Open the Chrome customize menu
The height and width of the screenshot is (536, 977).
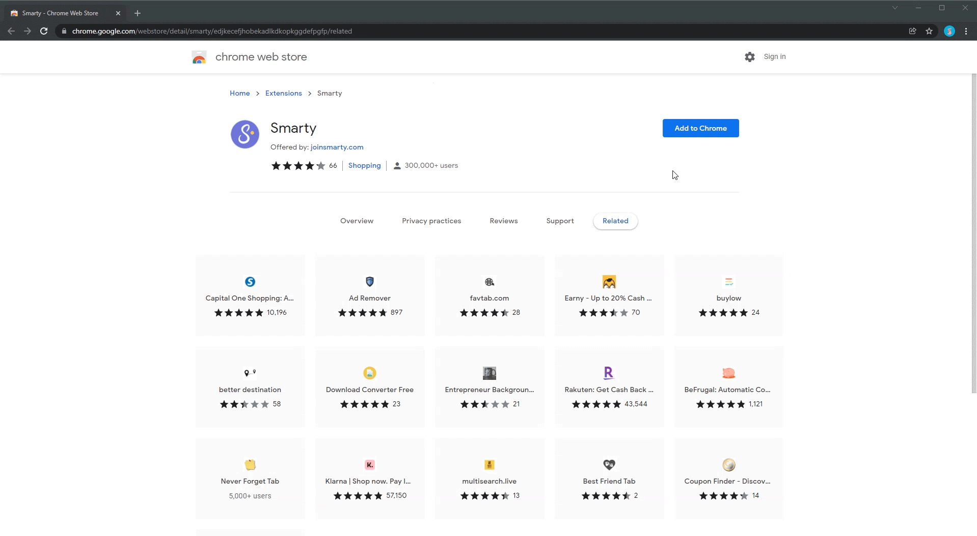966,31
